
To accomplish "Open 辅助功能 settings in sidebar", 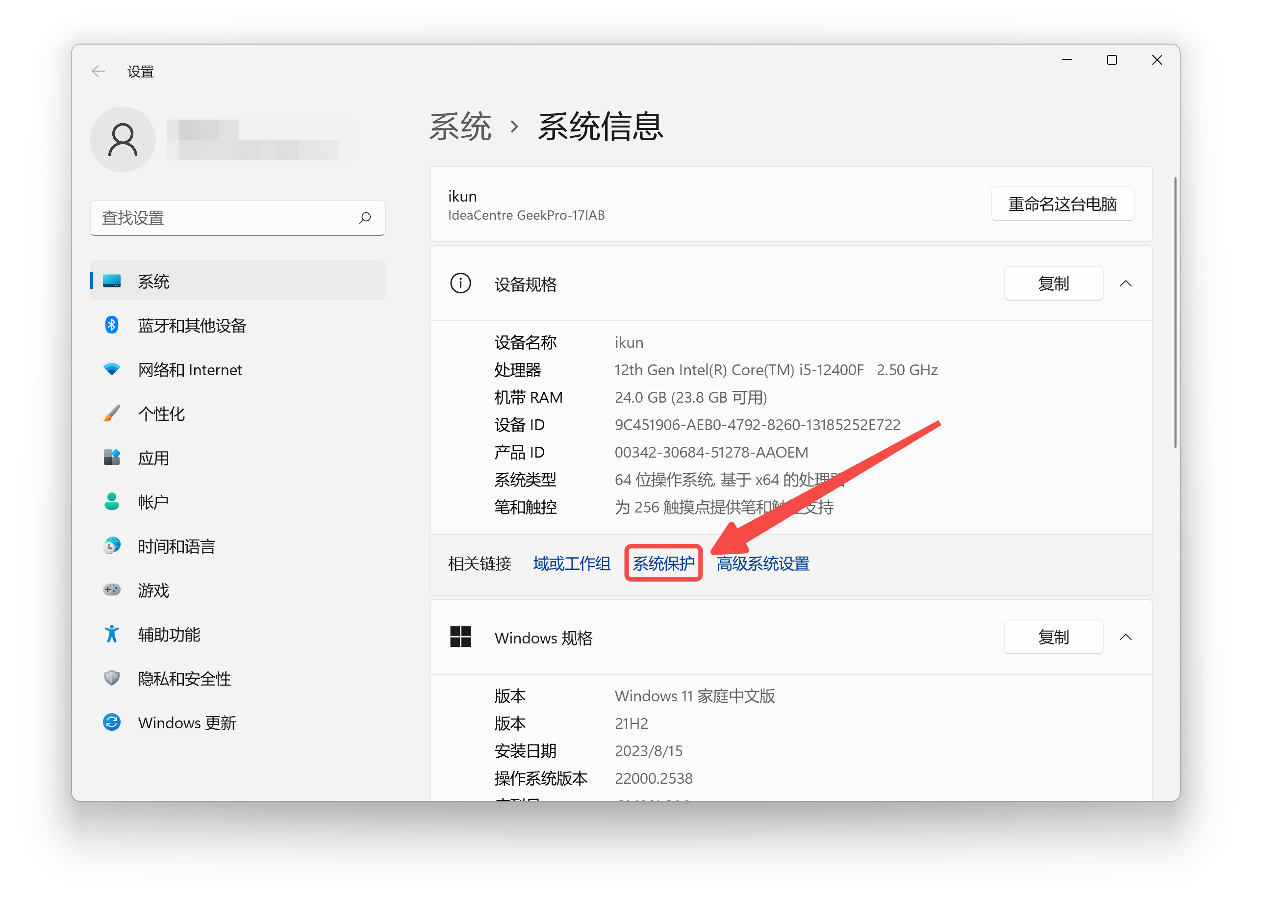I will (238, 634).
